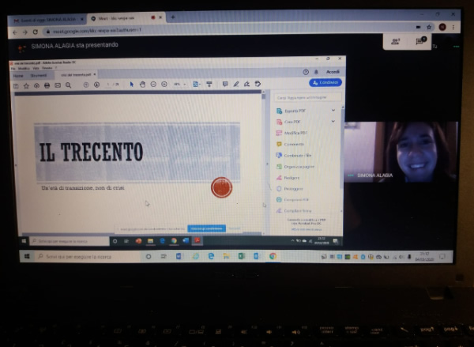
Task: Click the stamp icon at toolbar end
Action: (x=258, y=84)
